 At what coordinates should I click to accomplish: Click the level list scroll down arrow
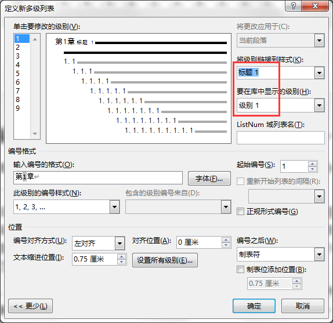coord(35,134)
